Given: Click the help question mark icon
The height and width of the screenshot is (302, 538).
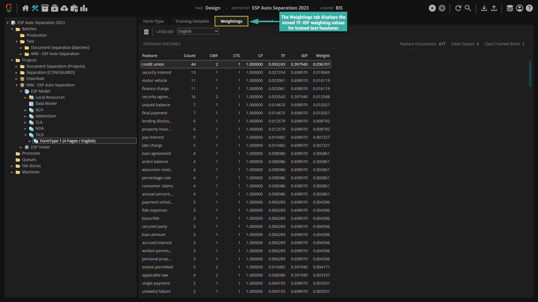Looking at the screenshot, I should pos(529,8).
